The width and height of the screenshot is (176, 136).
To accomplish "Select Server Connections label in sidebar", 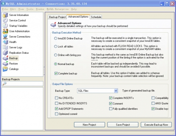I will 20,37.
